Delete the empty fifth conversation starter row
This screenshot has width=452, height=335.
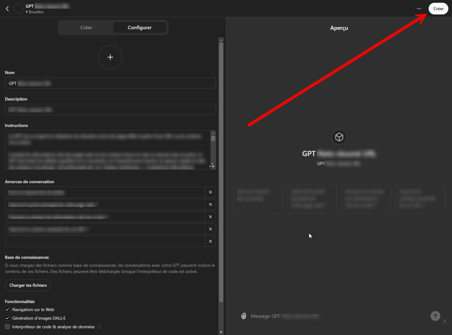(x=211, y=241)
